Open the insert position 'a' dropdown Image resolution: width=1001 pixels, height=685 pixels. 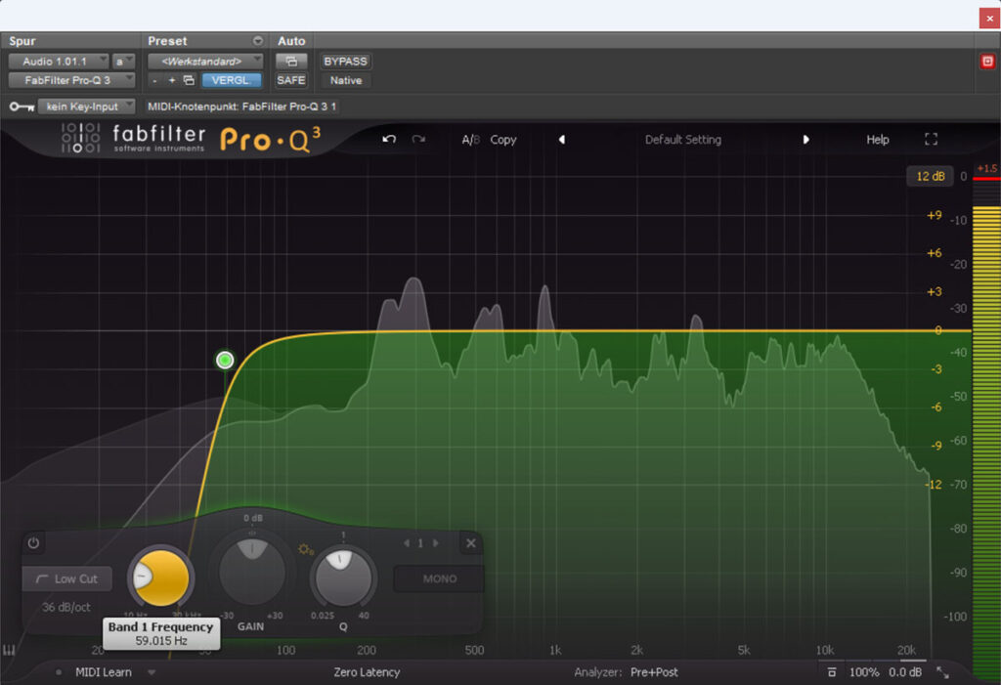123,62
